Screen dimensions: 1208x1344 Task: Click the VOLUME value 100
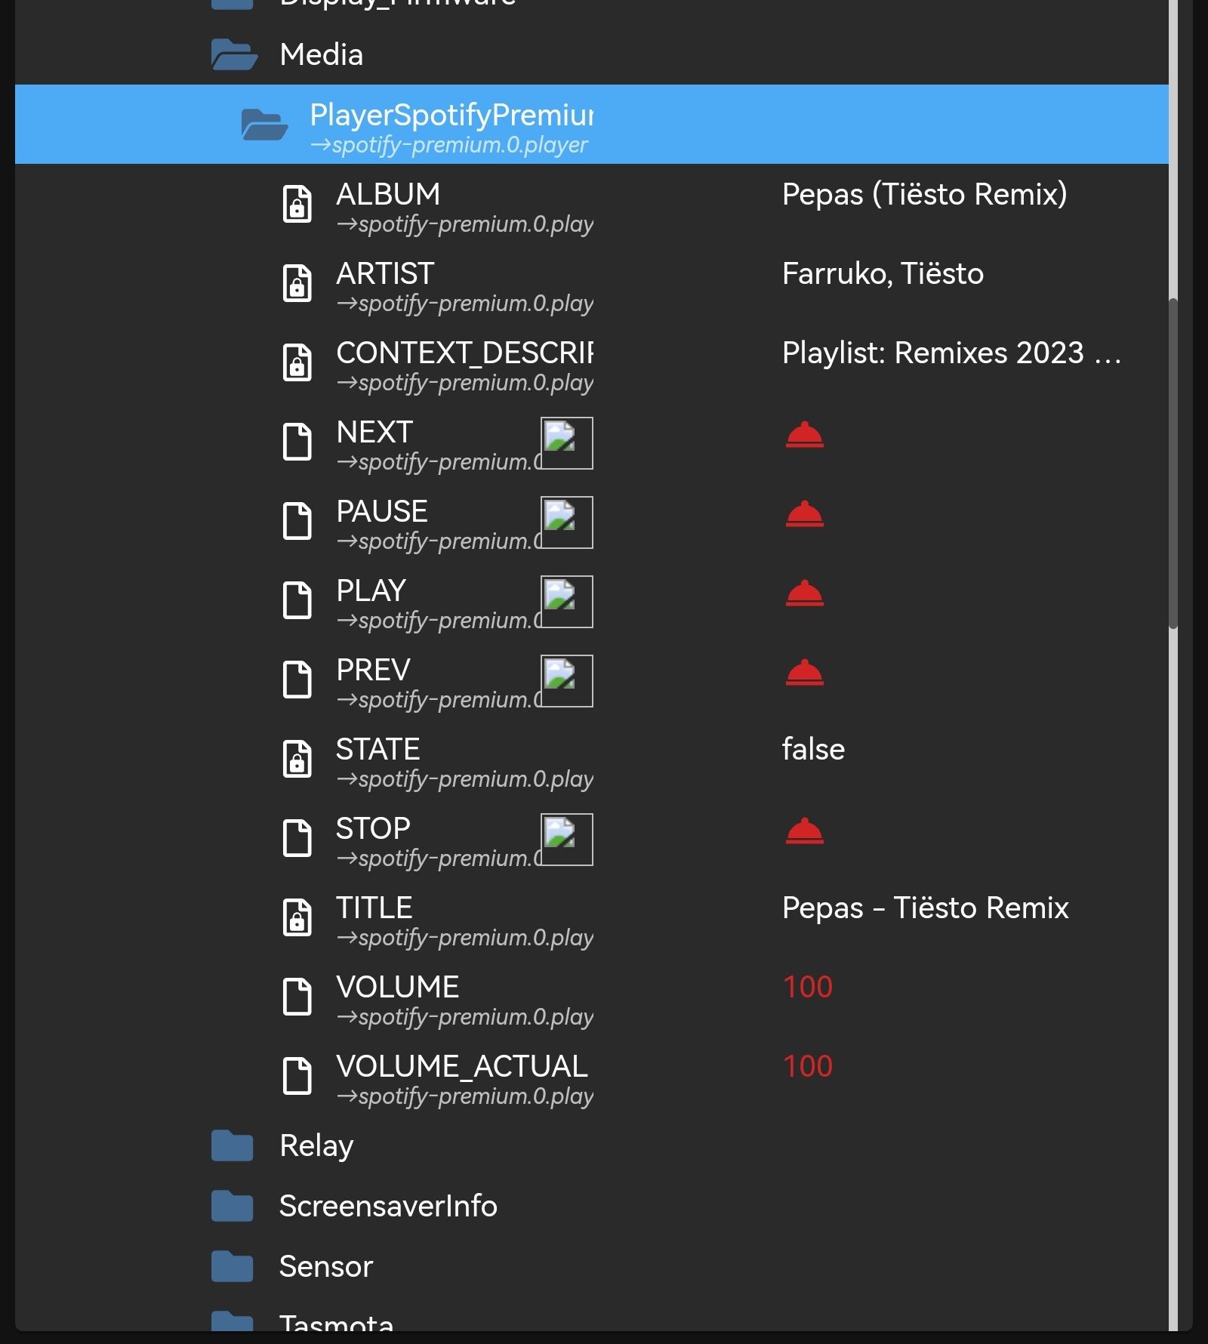(807, 987)
